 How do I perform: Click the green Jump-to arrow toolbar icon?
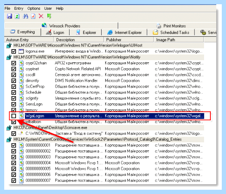click(x=49, y=16)
